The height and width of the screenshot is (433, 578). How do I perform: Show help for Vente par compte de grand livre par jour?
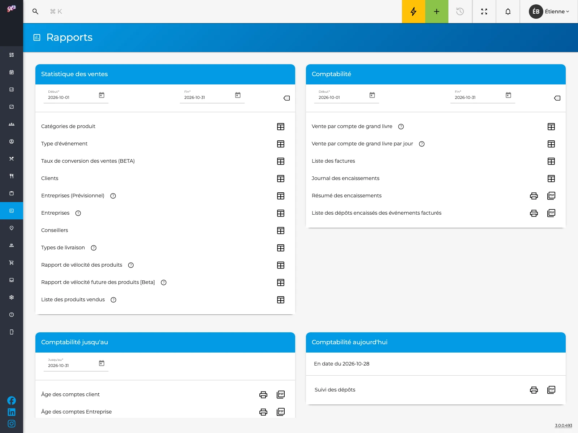point(422,144)
